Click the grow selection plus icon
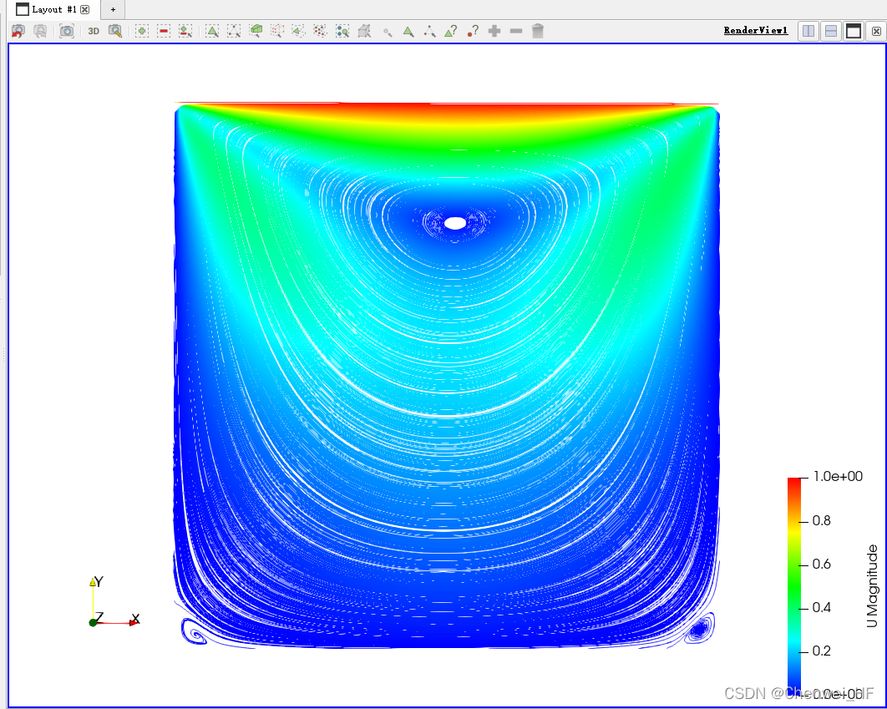 (494, 31)
